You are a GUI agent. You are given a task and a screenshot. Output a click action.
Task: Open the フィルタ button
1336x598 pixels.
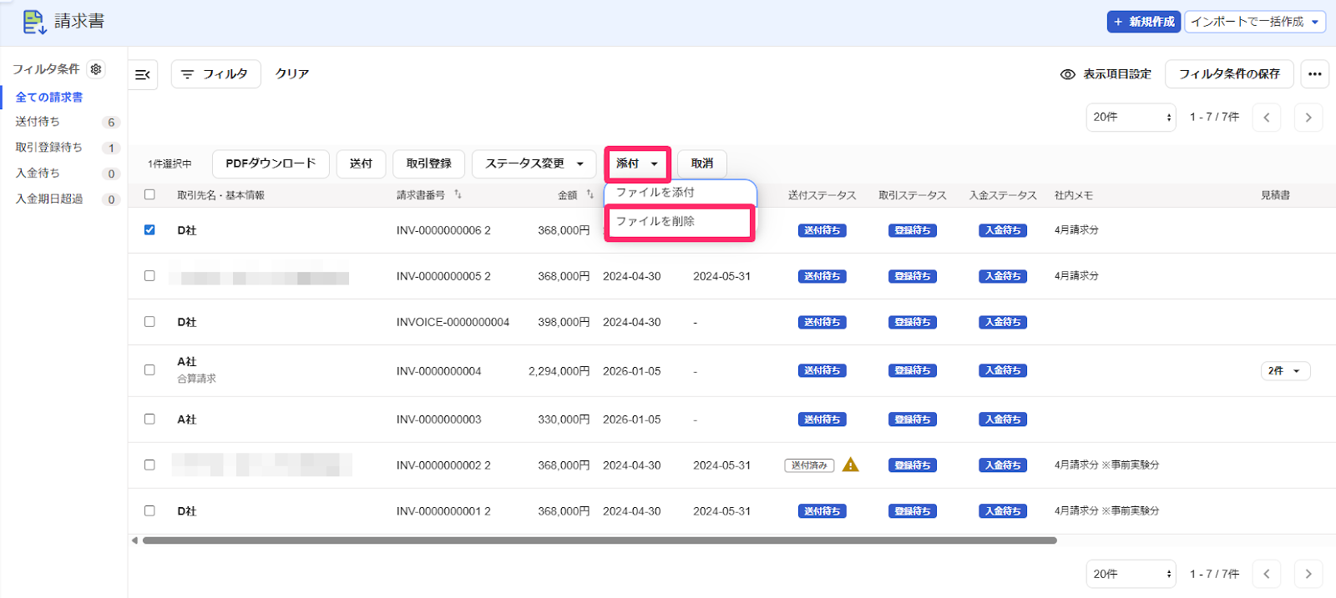[x=216, y=74]
